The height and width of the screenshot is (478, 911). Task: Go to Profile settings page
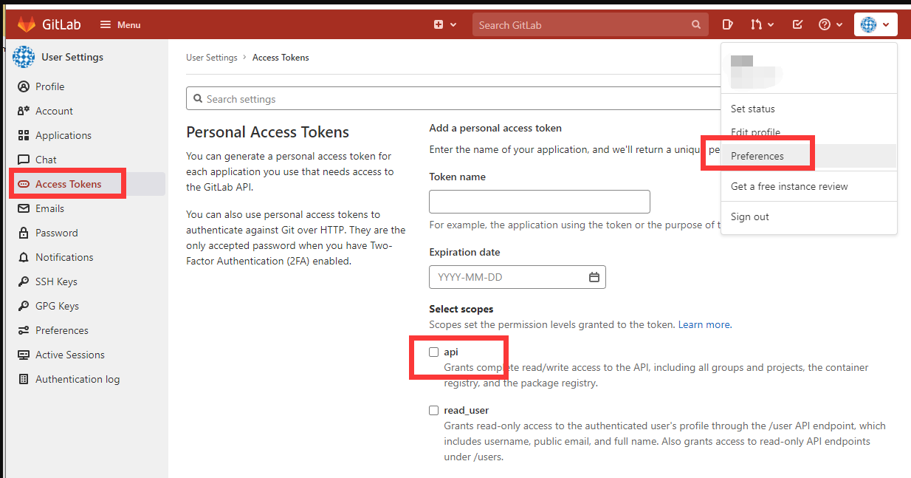[50, 86]
